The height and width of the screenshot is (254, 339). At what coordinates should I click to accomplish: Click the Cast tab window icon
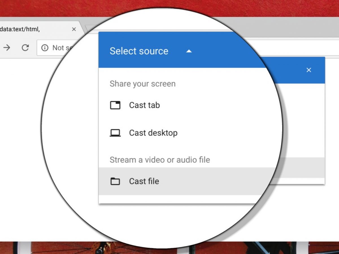point(115,105)
